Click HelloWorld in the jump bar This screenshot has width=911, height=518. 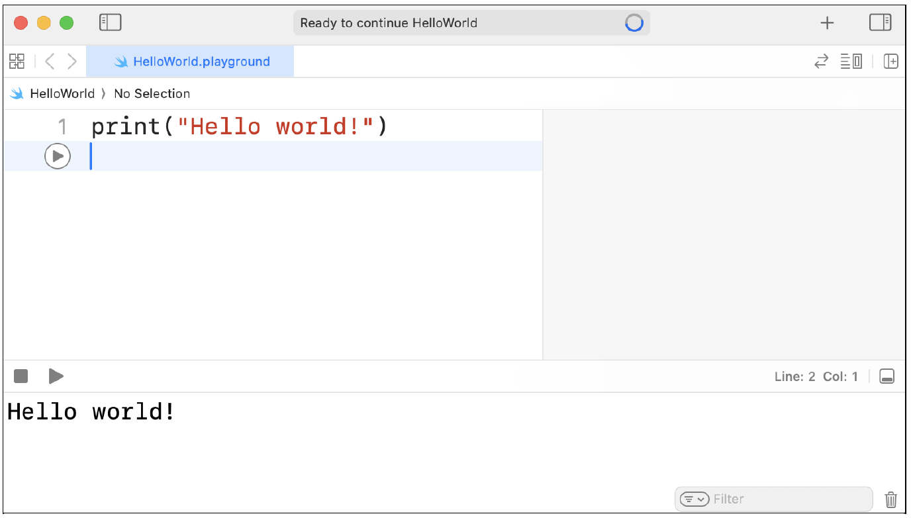point(62,94)
